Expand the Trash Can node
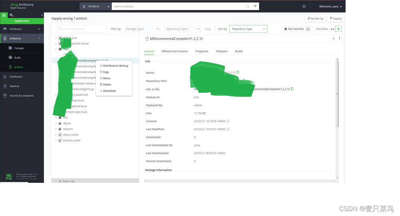Screen dimensions: 400x216 56,181
